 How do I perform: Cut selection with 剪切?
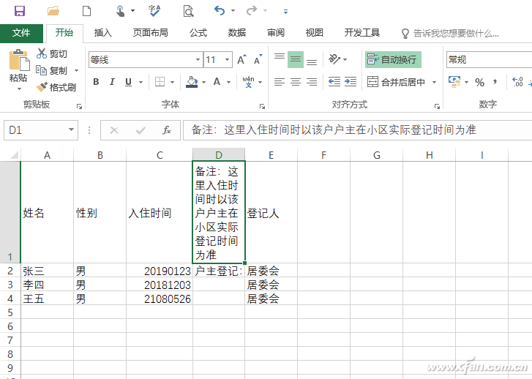tap(52, 53)
